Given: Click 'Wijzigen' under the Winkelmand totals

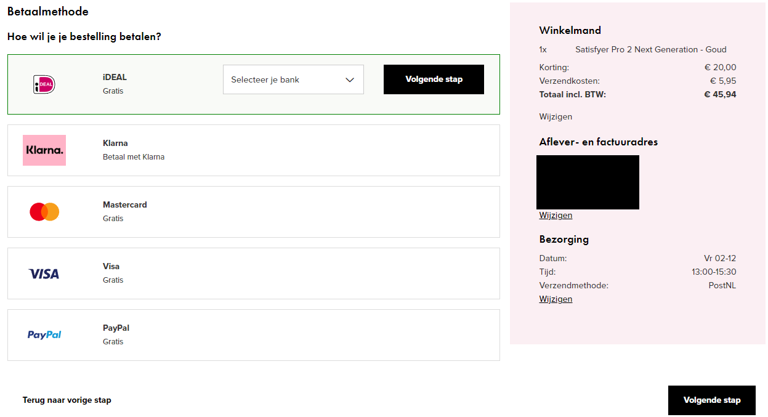Looking at the screenshot, I should 556,117.
